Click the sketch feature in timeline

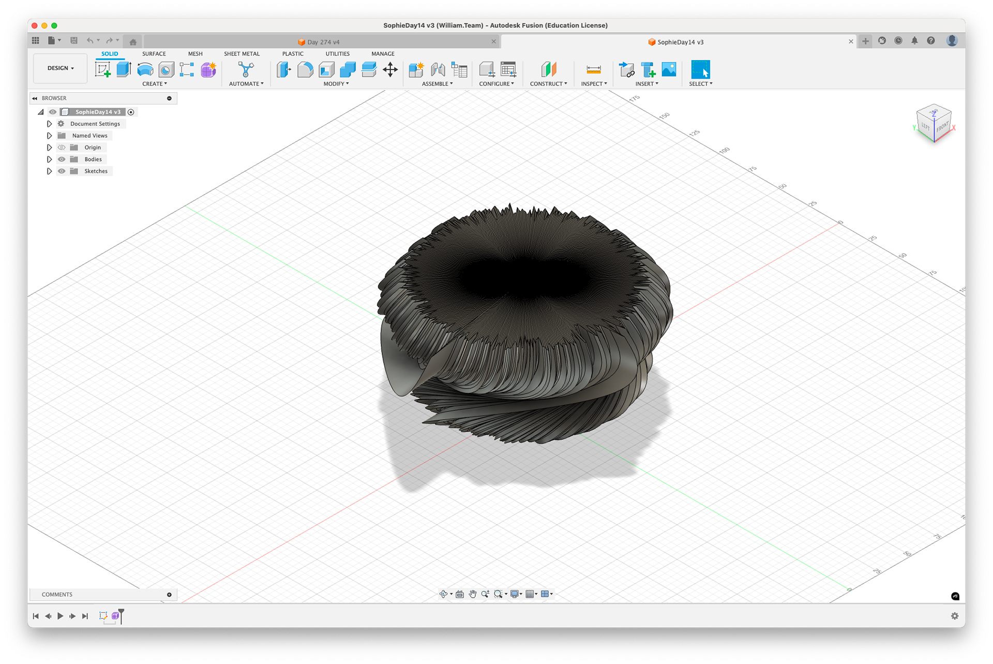tap(103, 616)
